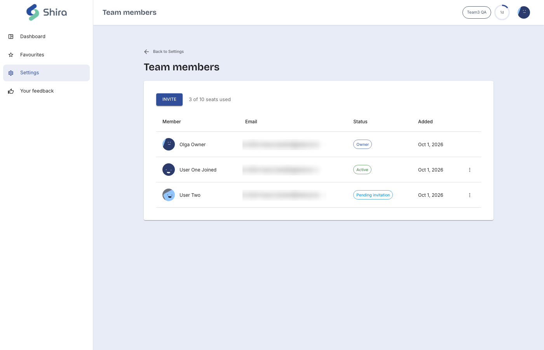Viewport: 544px width, 350px height.
Task: Click the Settings gear icon
Action: coord(11,73)
